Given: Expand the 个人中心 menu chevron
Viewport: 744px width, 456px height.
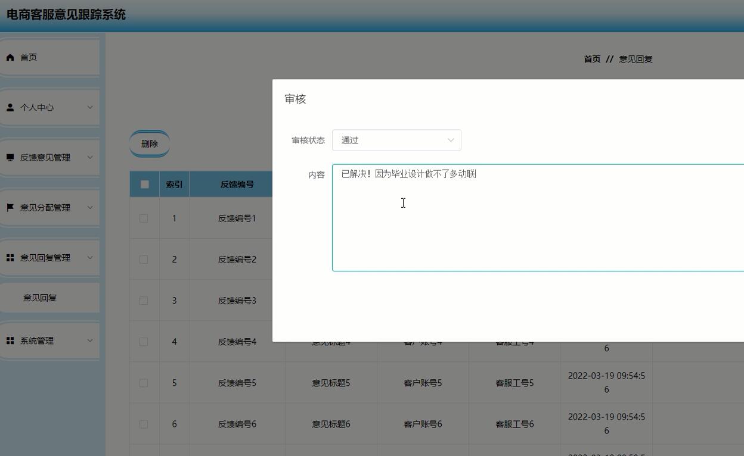Looking at the screenshot, I should pos(90,108).
